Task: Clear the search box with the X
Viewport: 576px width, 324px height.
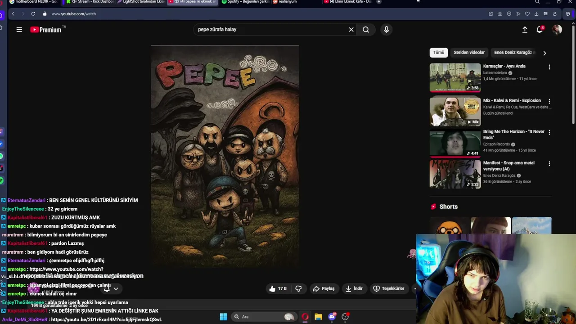Action: point(351,30)
